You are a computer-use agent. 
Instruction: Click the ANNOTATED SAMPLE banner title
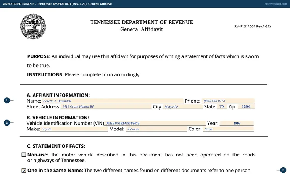click(x=58, y=4)
